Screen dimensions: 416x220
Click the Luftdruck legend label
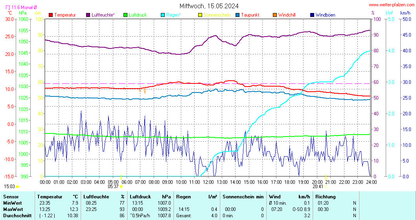tap(138, 15)
